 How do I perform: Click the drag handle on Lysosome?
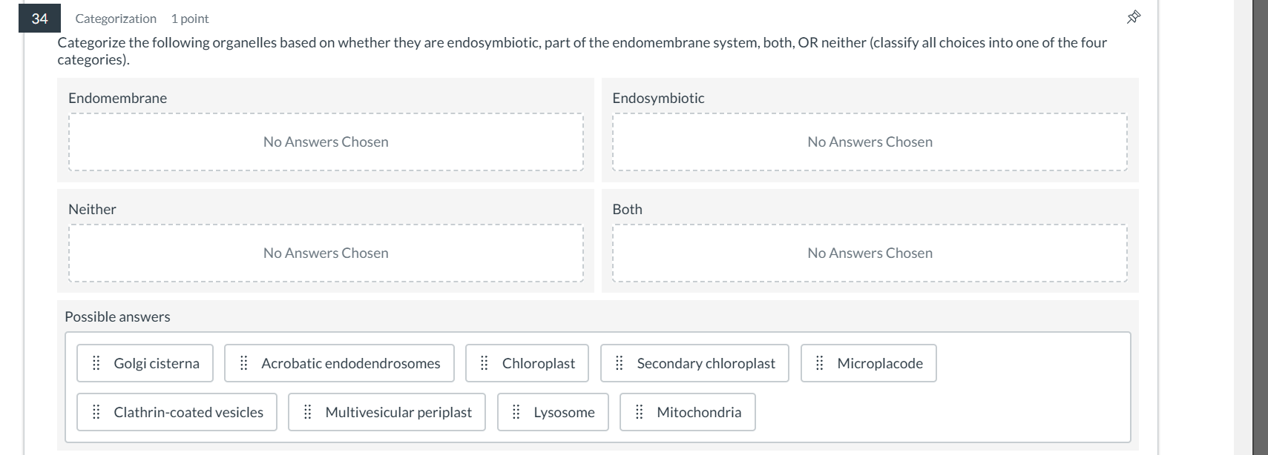coord(516,412)
